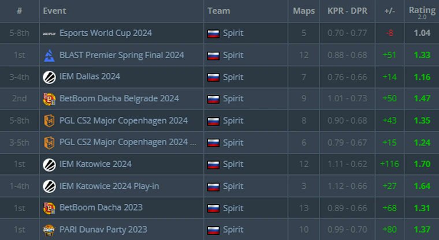Open the IEM Katowice 2024 event page
The image size is (439, 240).
click(95, 164)
